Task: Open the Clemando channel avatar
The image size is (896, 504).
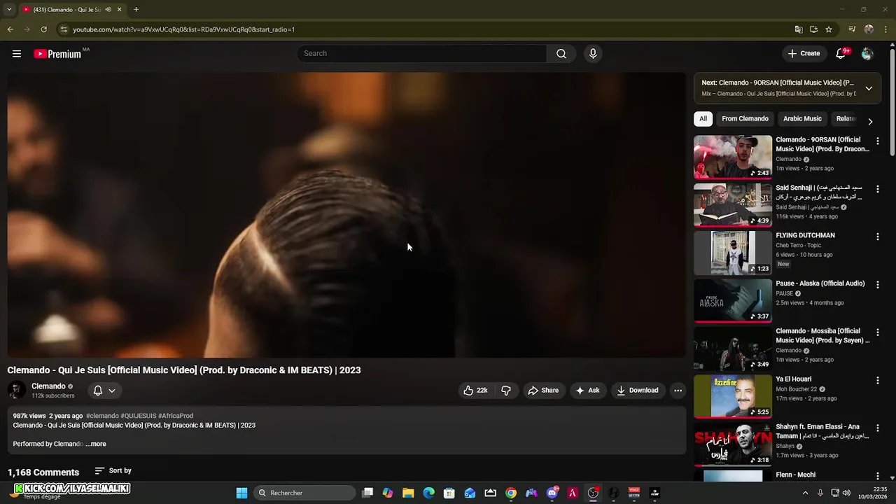Action: [17, 391]
